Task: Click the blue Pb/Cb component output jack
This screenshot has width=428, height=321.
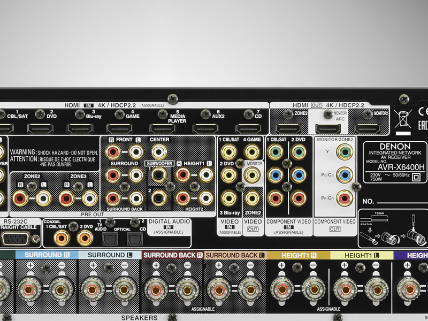Action: click(345, 175)
